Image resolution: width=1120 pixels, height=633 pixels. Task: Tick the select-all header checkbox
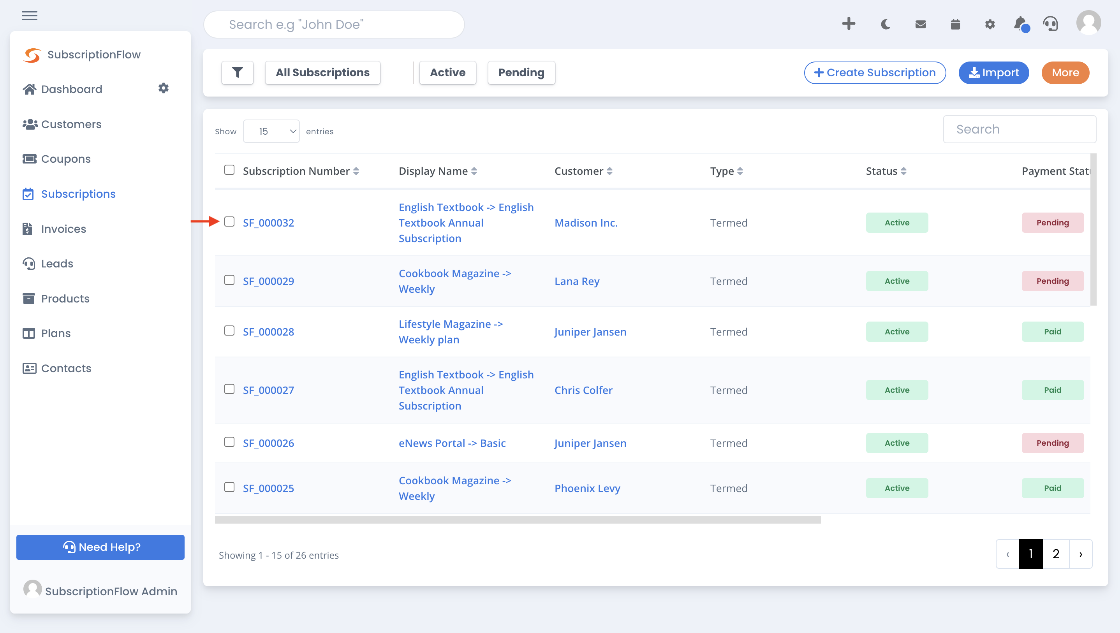tap(229, 170)
